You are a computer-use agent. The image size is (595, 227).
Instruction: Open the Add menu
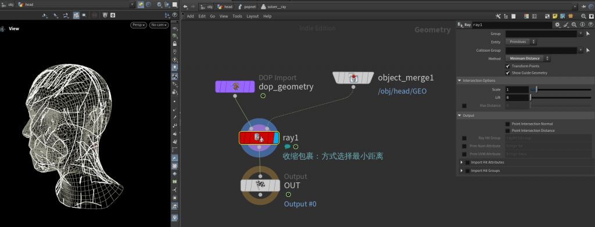point(190,16)
